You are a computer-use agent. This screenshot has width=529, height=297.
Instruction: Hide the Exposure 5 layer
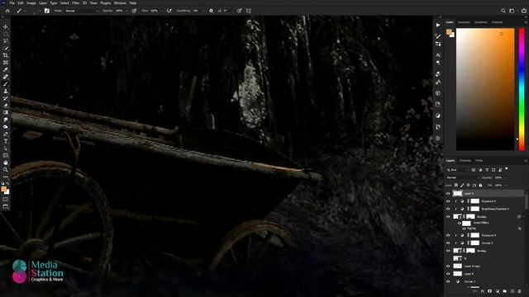448,201
